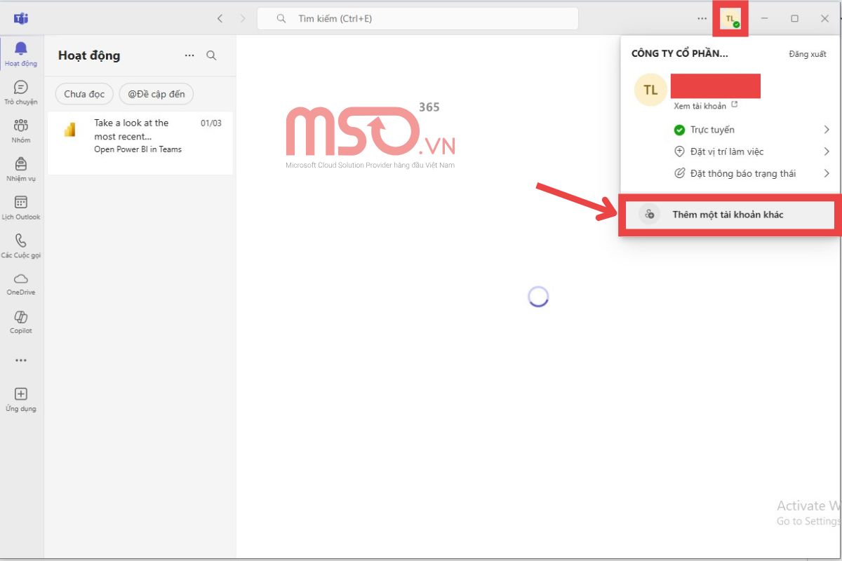Expand Trực tuyến status options

click(x=751, y=130)
